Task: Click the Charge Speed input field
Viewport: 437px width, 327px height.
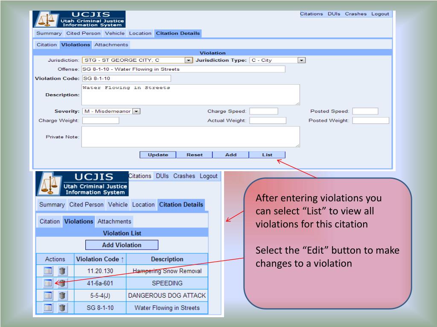Action: click(263, 112)
